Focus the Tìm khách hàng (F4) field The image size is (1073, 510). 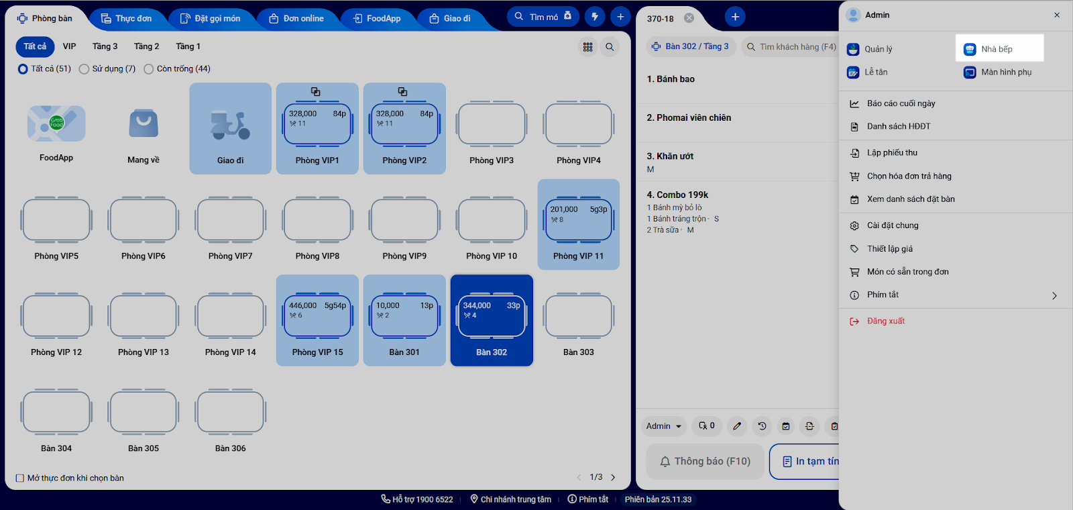(x=791, y=47)
